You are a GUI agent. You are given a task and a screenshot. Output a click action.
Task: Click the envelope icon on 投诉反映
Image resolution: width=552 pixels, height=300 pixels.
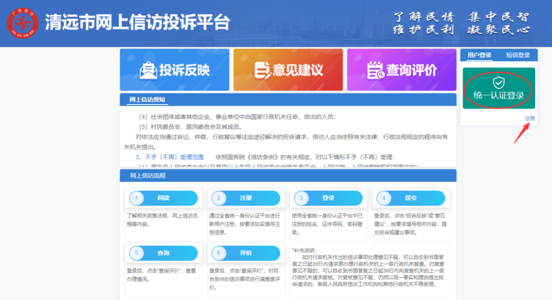tap(148, 70)
